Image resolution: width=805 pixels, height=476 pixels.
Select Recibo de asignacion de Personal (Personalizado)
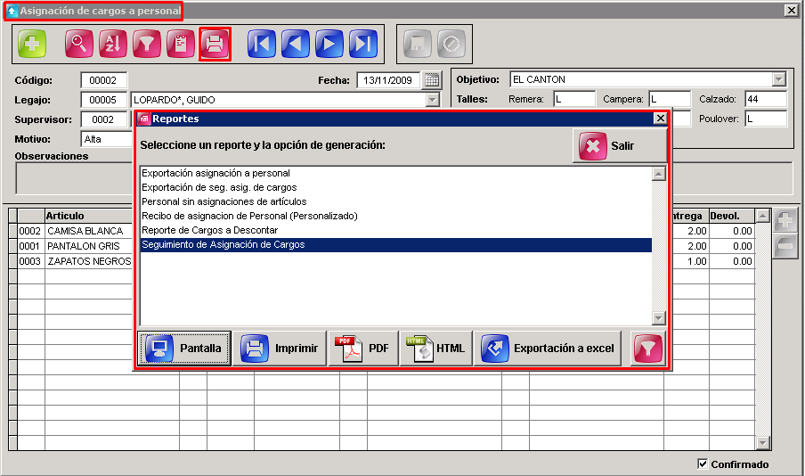[396, 216]
